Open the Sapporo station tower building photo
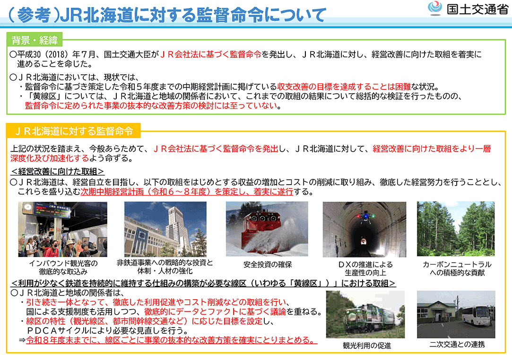This screenshot has height=355, width=512. click(x=165, y=229)
